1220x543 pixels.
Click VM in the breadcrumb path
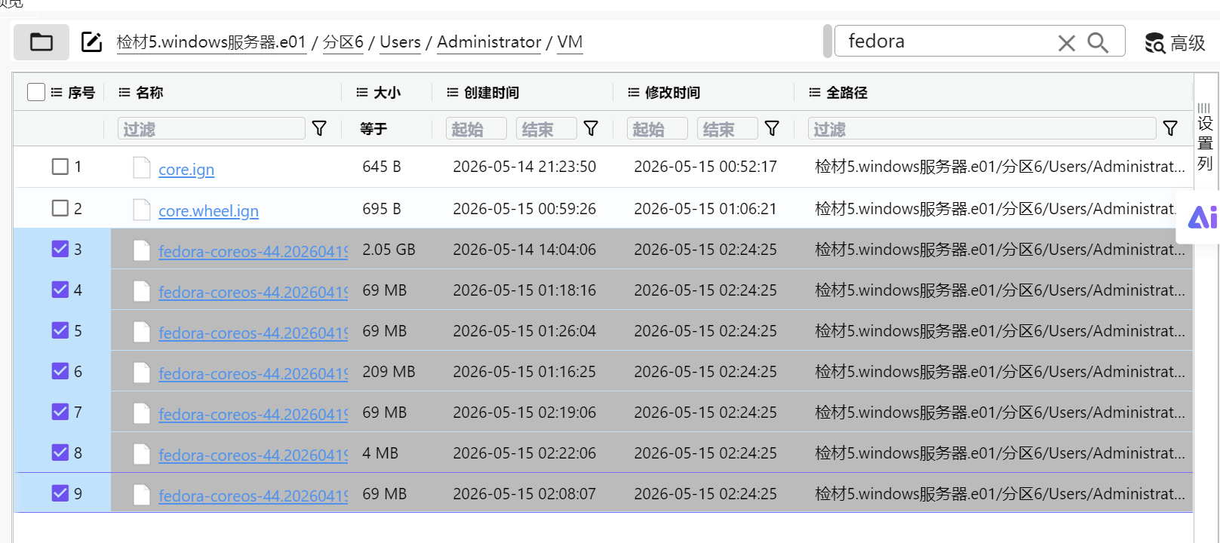click(x=570, y=42)
